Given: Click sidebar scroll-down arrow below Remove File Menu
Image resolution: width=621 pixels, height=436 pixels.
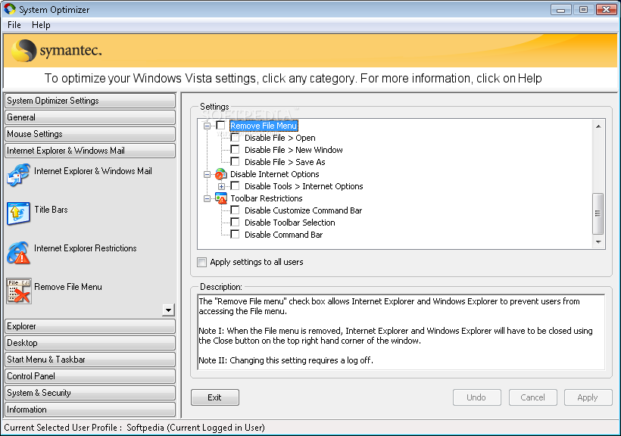Looking at the screenshot, I should [x=168, y=310].
